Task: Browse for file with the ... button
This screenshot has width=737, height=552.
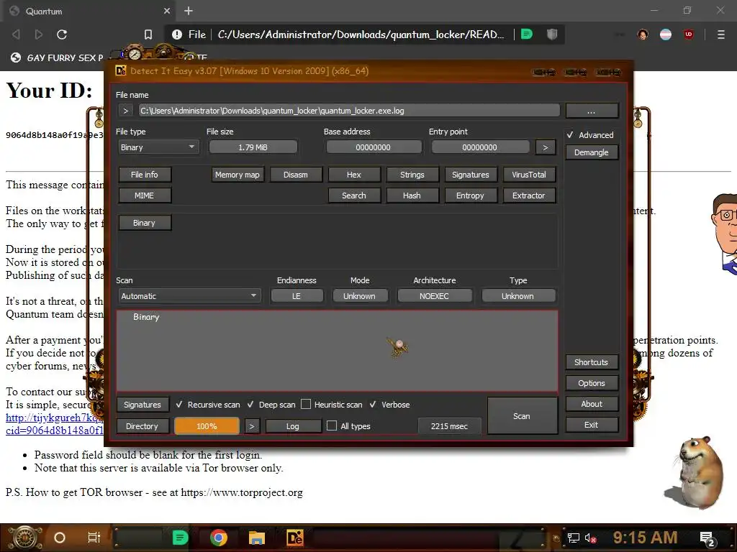Action: tap(592, 111)
